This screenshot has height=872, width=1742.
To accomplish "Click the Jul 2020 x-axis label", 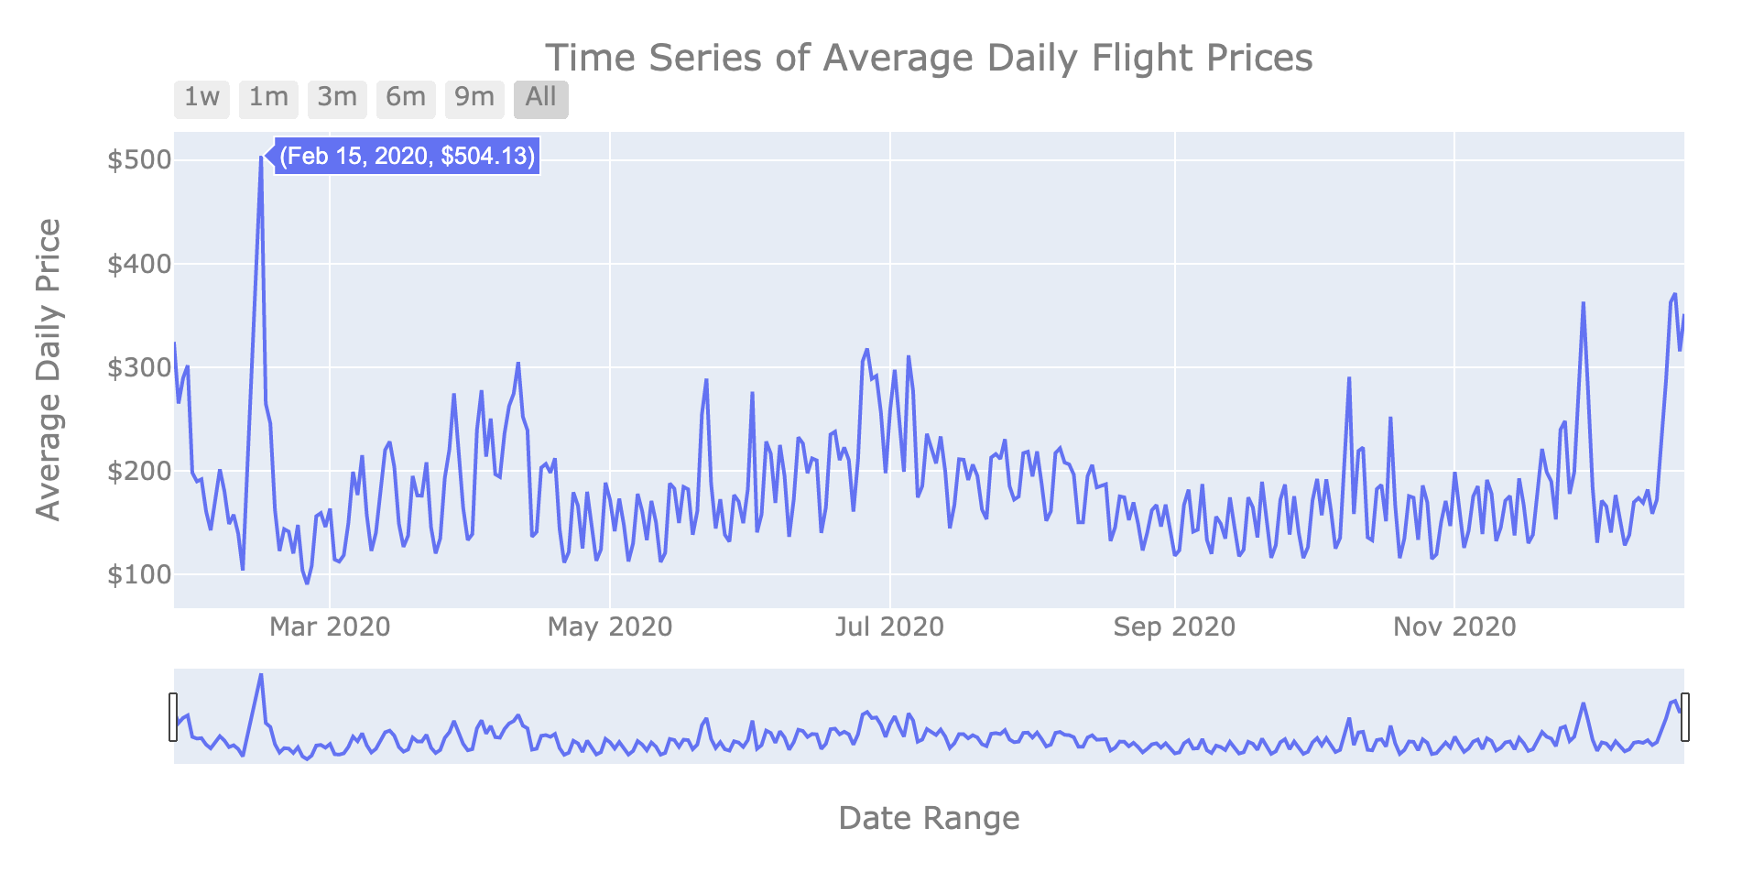I will tap(889, 627).
